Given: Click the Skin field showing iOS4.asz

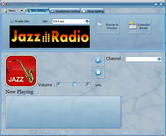Looking at the screenshot, I should pyautogui.click(x=71, y=21).
